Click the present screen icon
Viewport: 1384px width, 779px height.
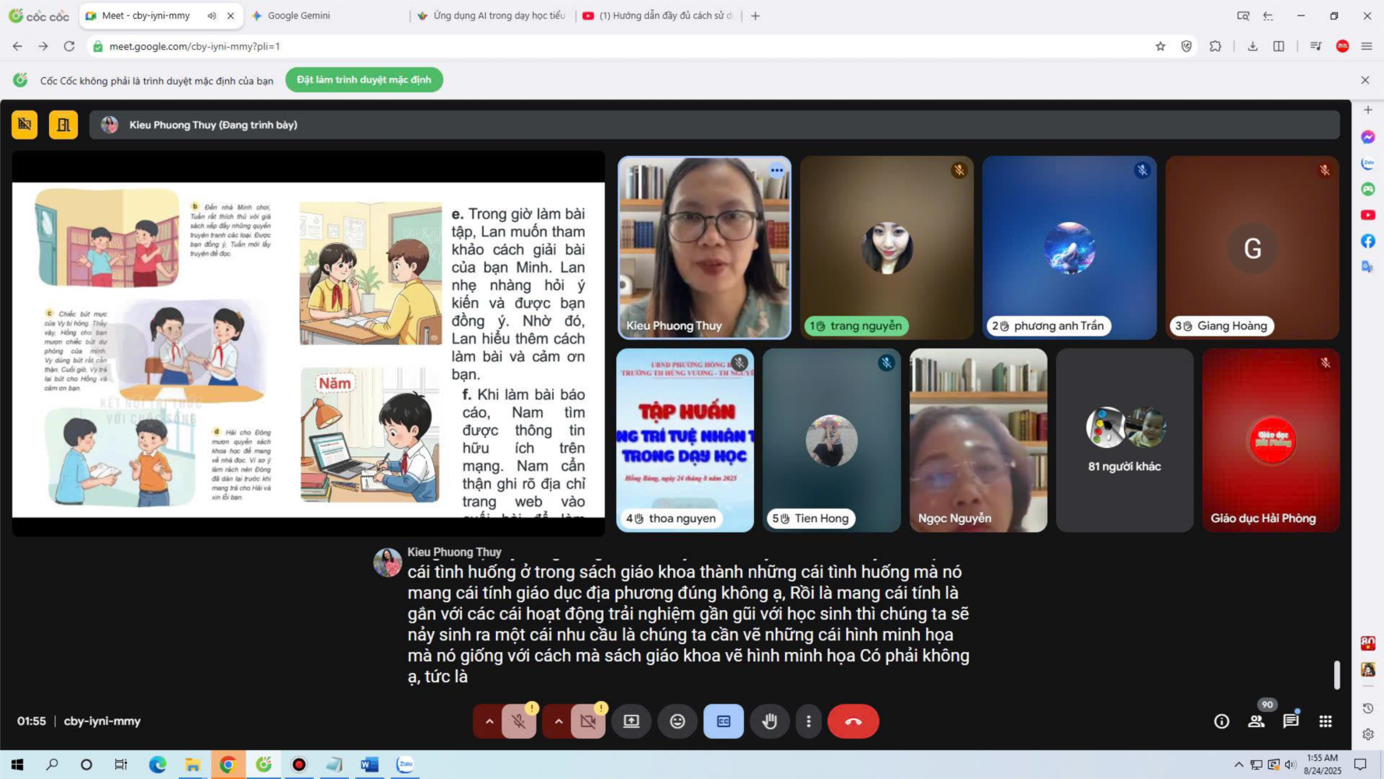632,721
